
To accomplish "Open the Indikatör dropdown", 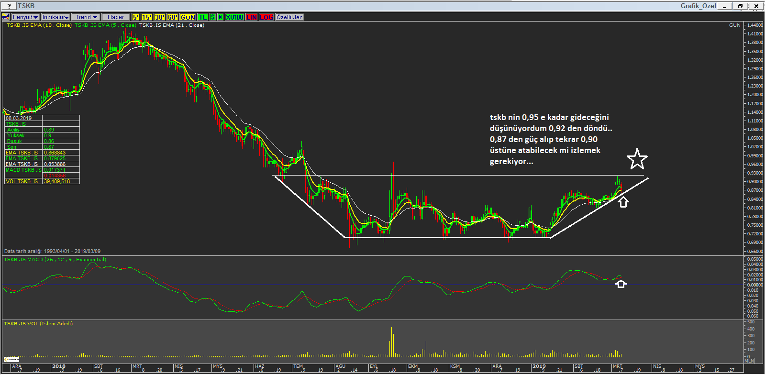I will [x=55, y=17].
